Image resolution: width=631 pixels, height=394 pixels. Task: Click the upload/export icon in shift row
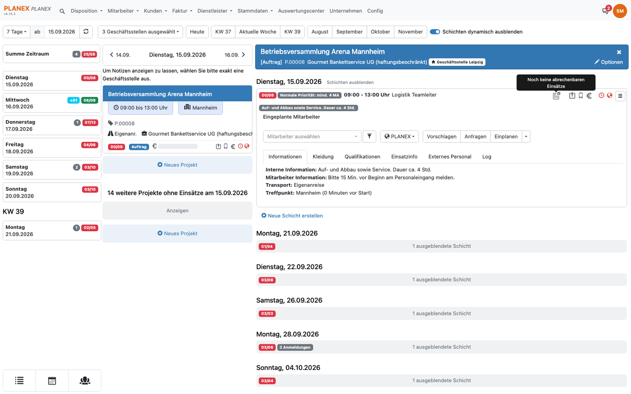(572, 95)
